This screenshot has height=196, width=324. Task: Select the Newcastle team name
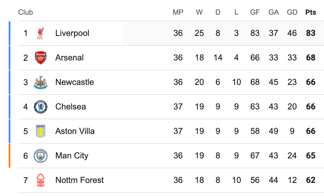[x=75, y=82]
